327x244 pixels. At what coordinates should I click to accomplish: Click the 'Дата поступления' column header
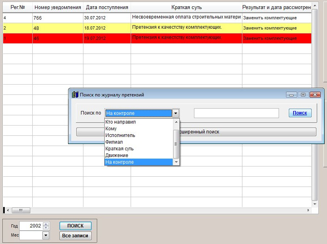(x=107, y=7)
